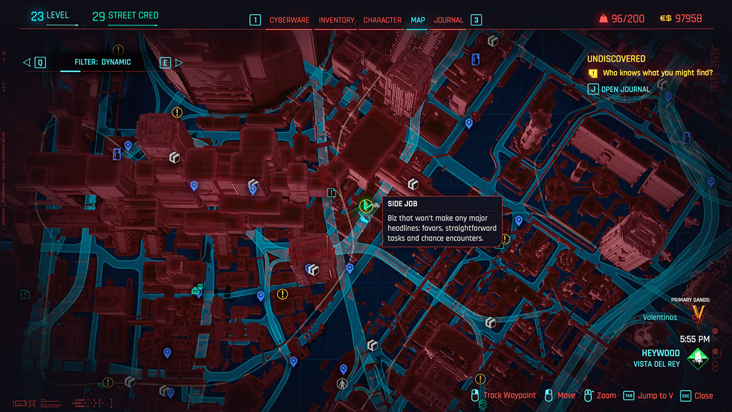Switch to the Inventory tab
The height and width of the screenshot is (412, 732).
pyautogui.click(x=336, y=20)
